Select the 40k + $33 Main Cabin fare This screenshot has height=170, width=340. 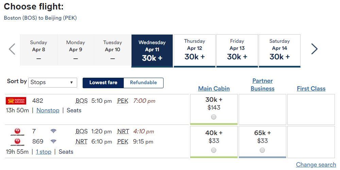(x=214, y=150)
